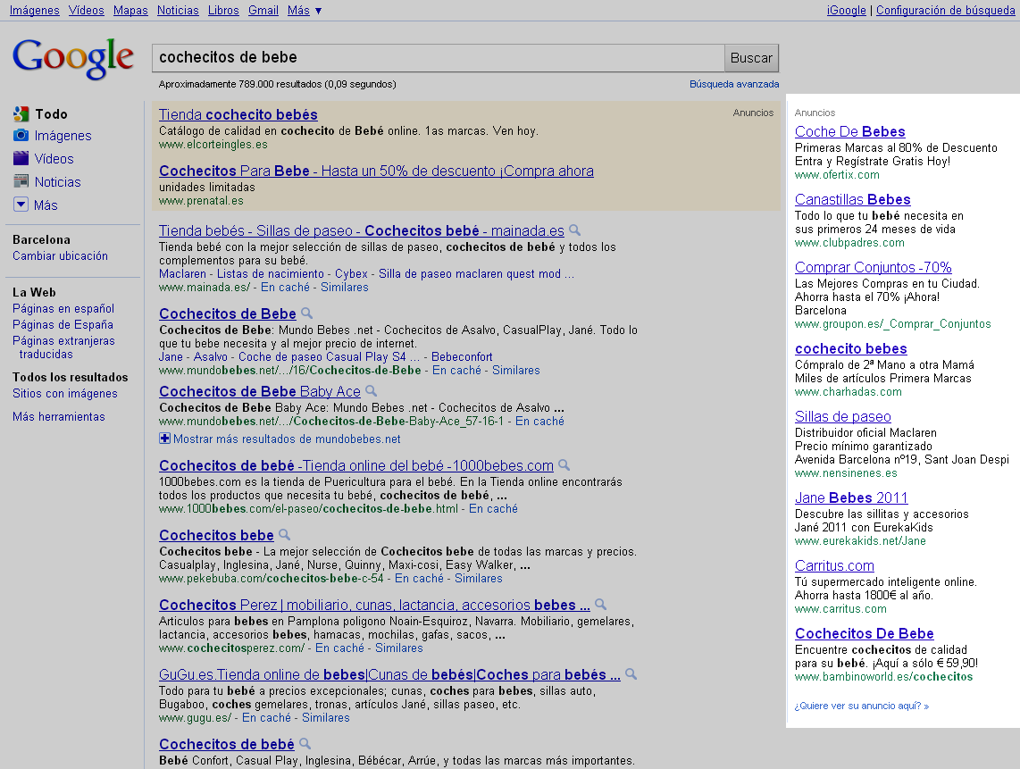1020x769 pixels.
Task: Select the Todo icon in the sidebar
Action: point(21,113)
